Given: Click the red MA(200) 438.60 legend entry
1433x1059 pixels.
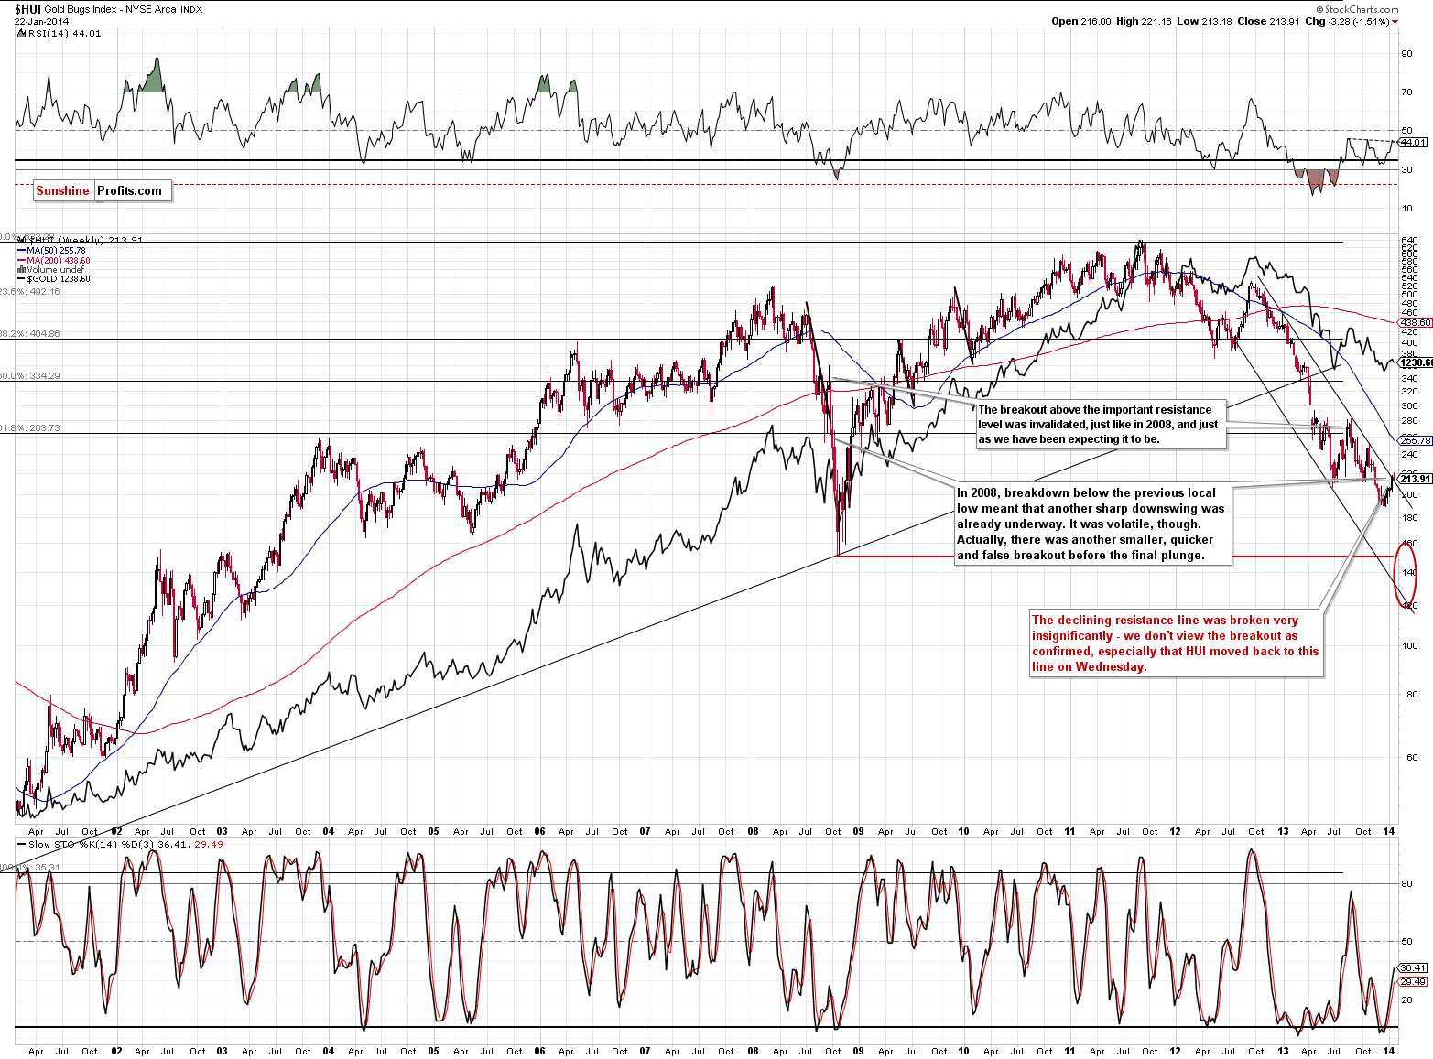Looking at the screenshot, I should [x=53, y=261].
